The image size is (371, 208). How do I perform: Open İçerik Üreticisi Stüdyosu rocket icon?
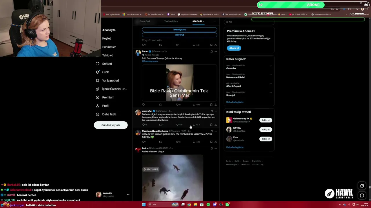coord(97,89)
